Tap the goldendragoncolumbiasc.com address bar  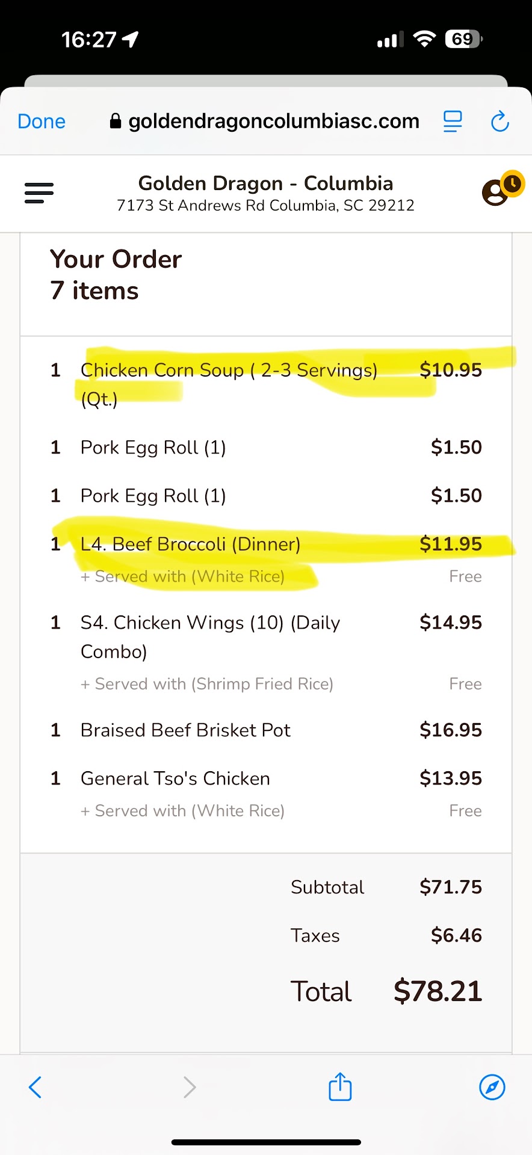[x=265, y=122]
